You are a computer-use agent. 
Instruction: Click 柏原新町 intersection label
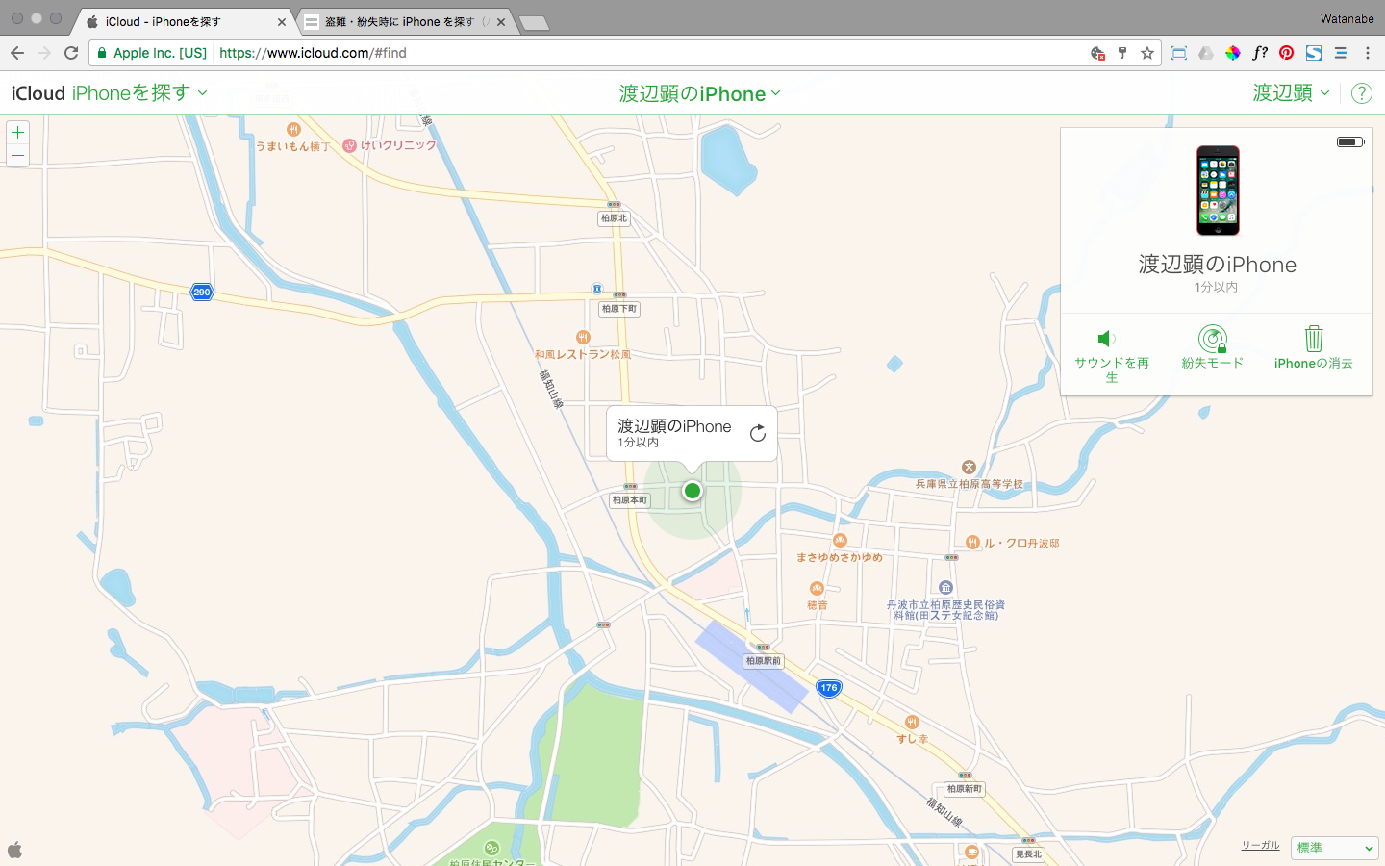pos(965,789)
